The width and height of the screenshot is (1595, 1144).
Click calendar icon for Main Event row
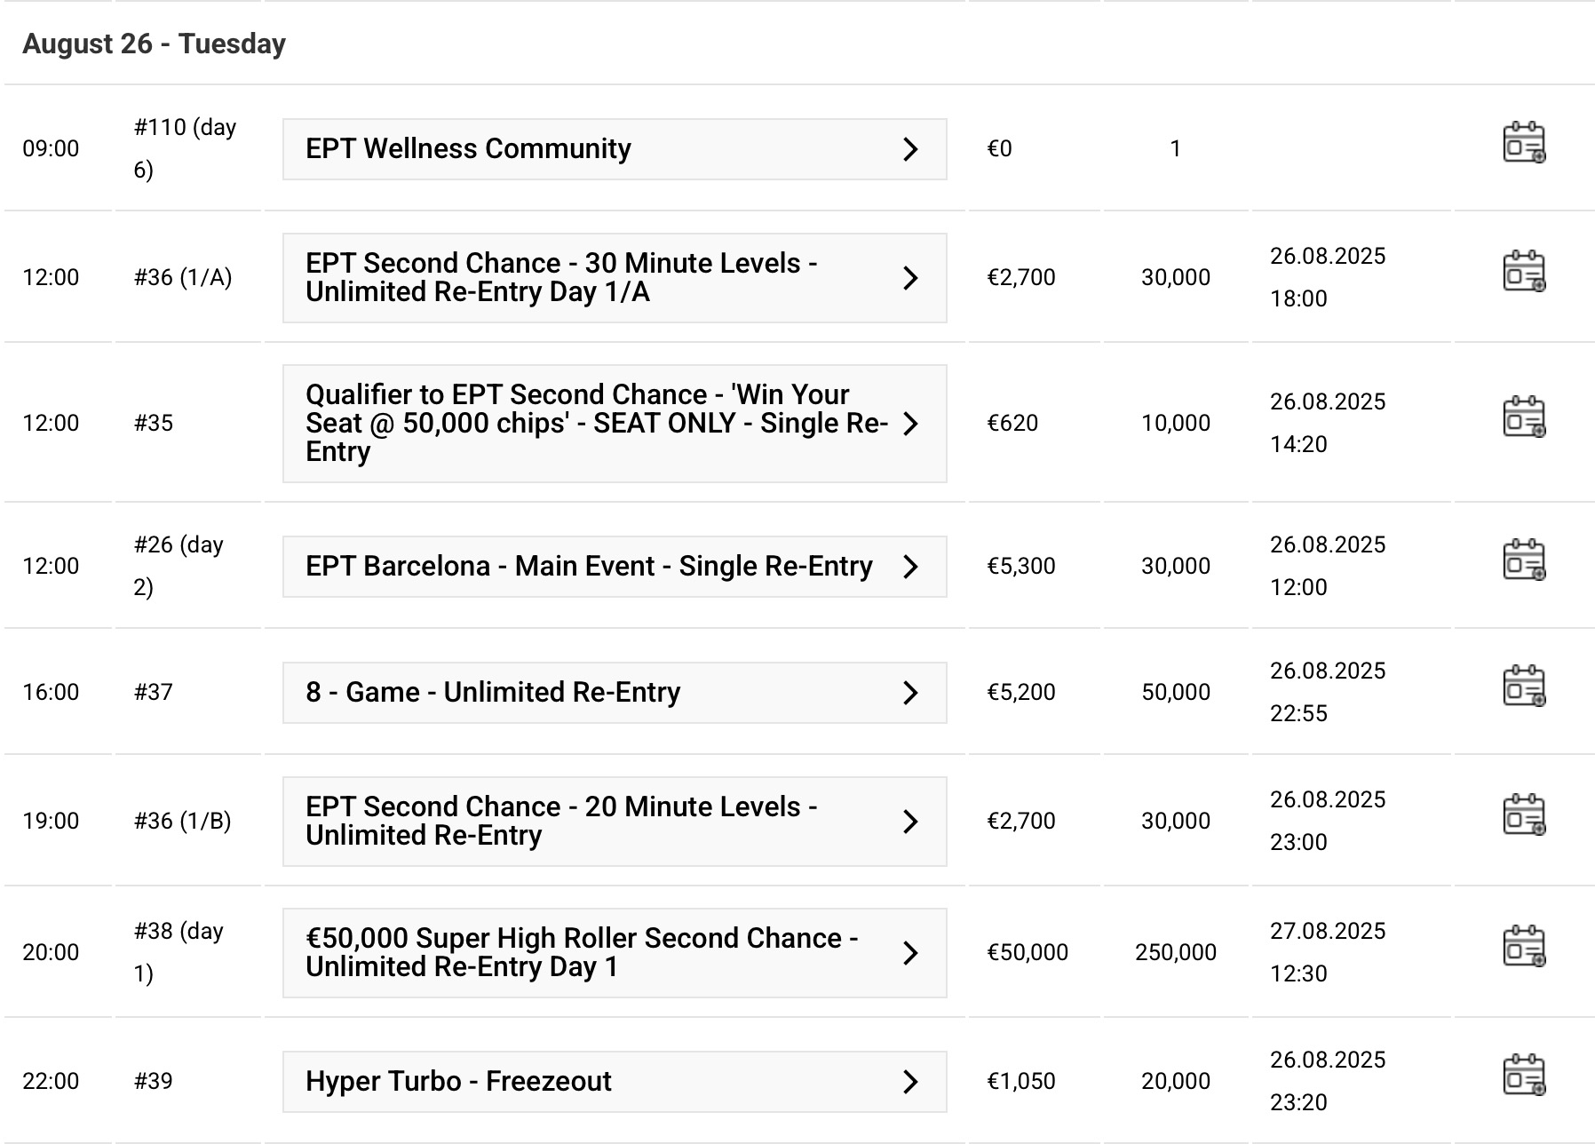click(x=1524, y=560)
